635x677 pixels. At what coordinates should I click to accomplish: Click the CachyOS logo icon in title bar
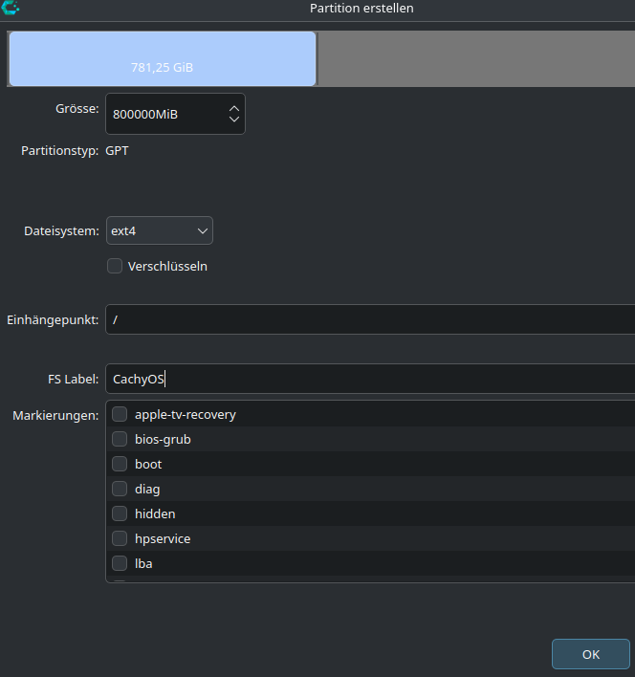coord(10,7)
